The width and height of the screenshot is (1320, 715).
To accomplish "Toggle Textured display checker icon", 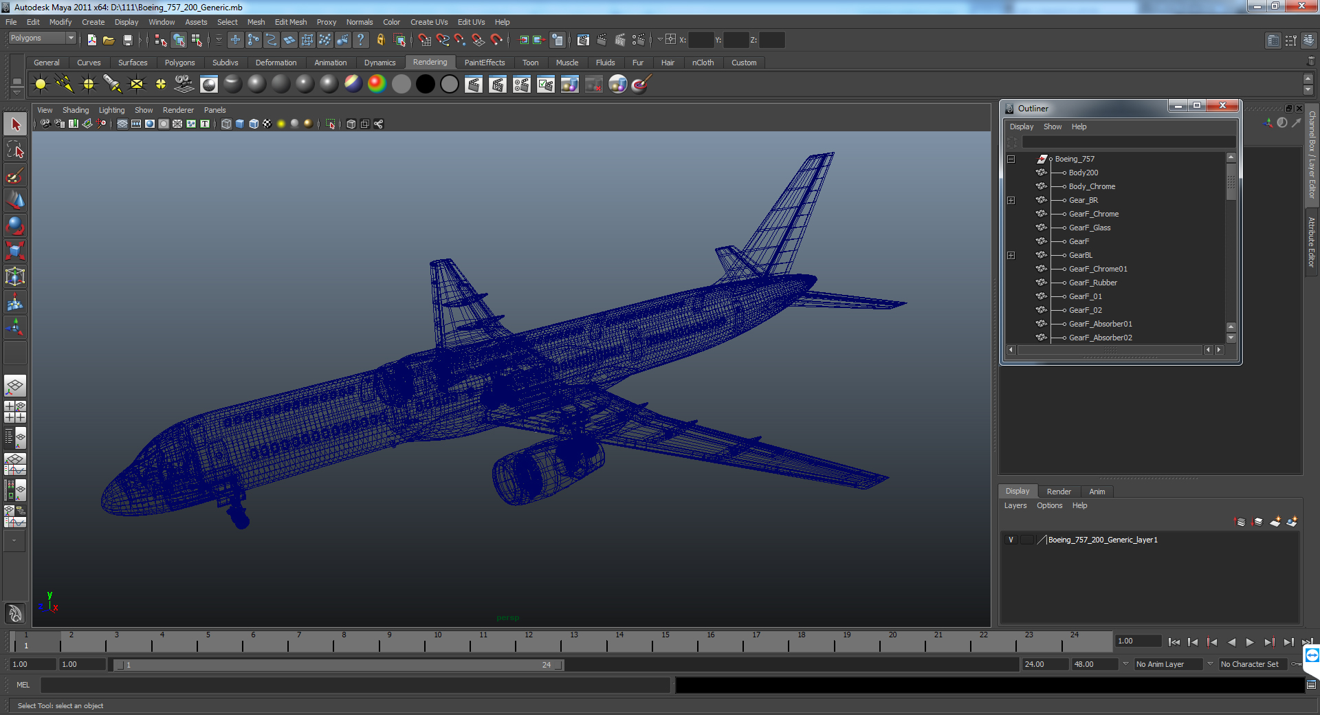I will (x=267, y=124).
